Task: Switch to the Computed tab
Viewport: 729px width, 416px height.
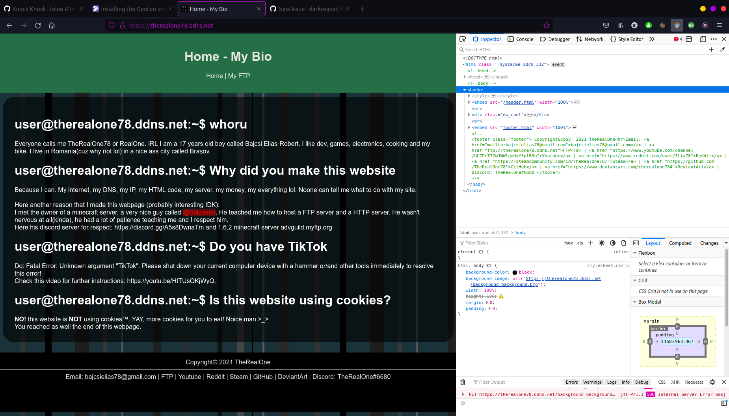Action: pos(681,243)
